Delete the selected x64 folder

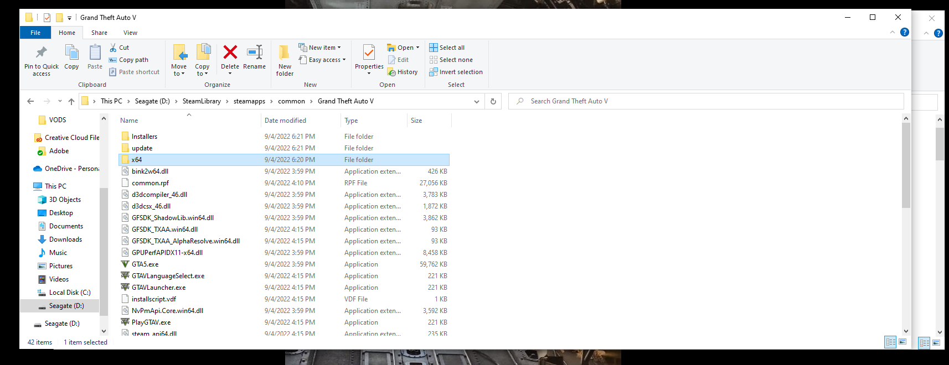(x=230, y=53)
